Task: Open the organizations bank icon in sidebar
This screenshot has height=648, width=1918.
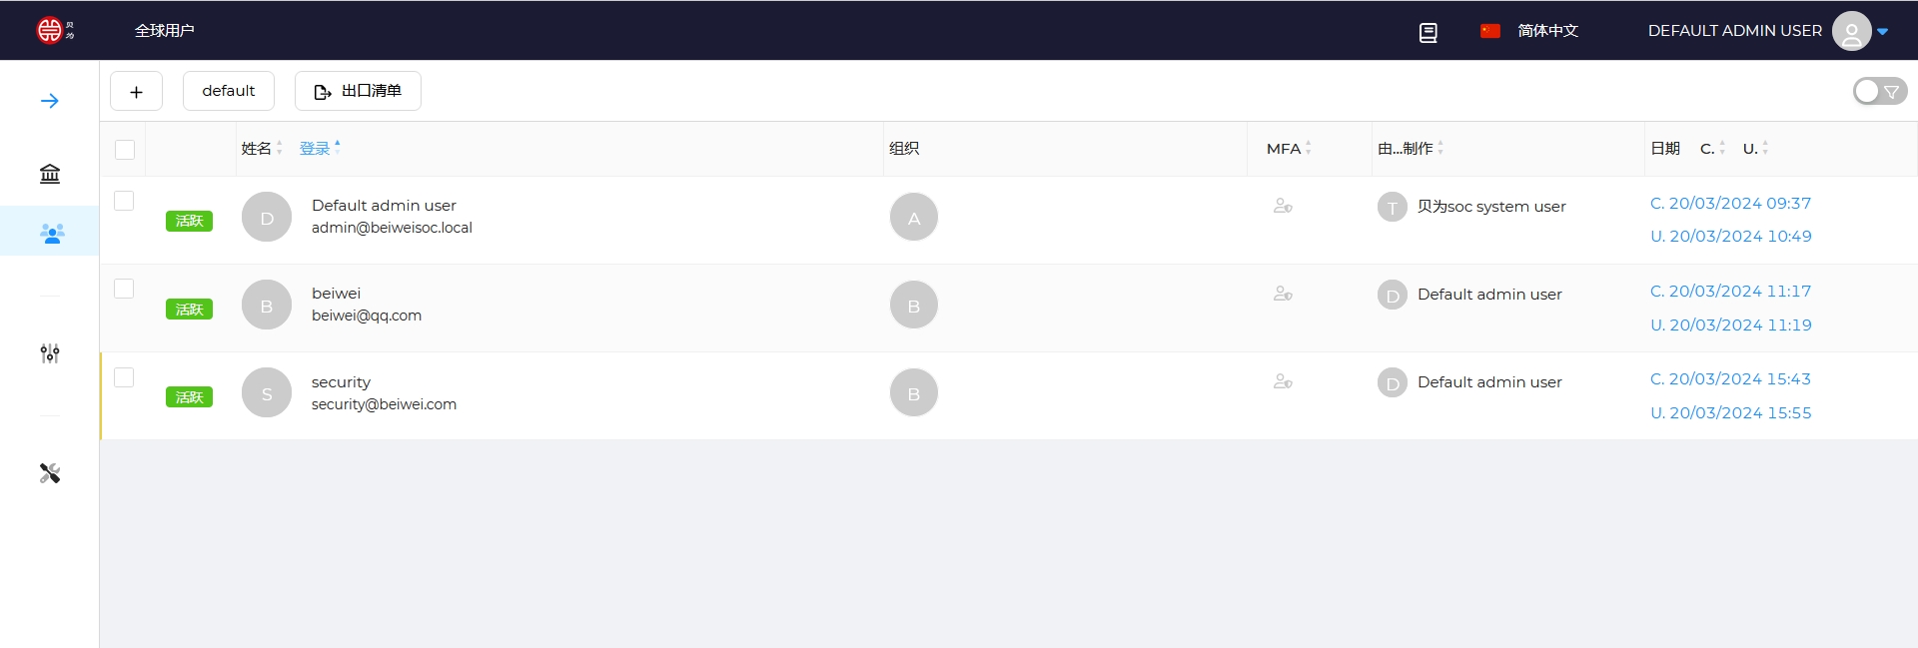Action: (50, 174)
